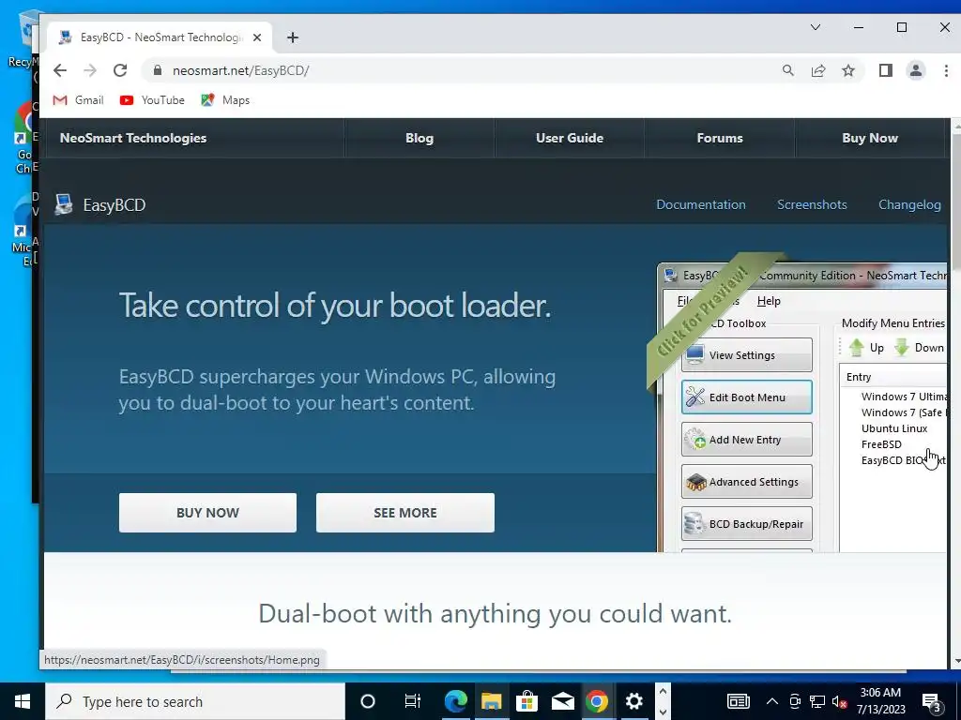
Task: Reload the current page
Action: point(120,70)
